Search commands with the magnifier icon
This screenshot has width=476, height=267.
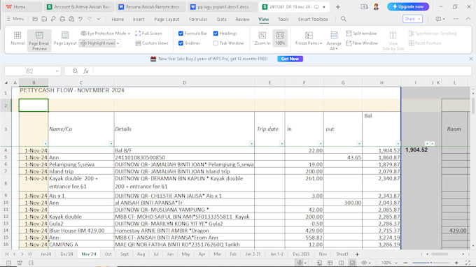pos(343,19)
